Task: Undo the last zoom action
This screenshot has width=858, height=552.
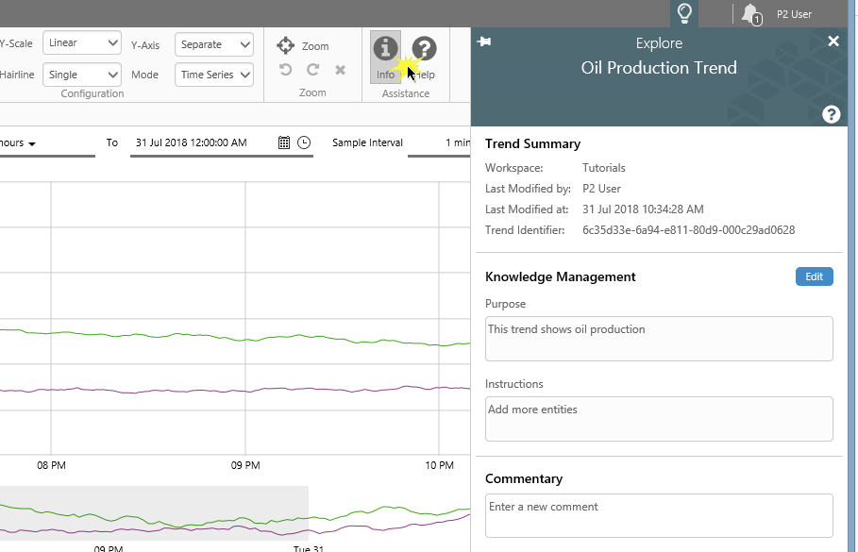Action: click(x=286, y=70)
